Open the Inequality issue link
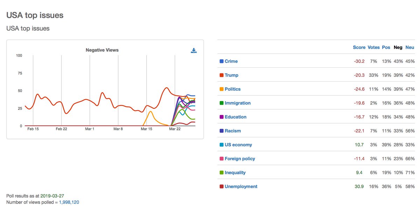The image size is (420, 206). (x=235, y=172)
